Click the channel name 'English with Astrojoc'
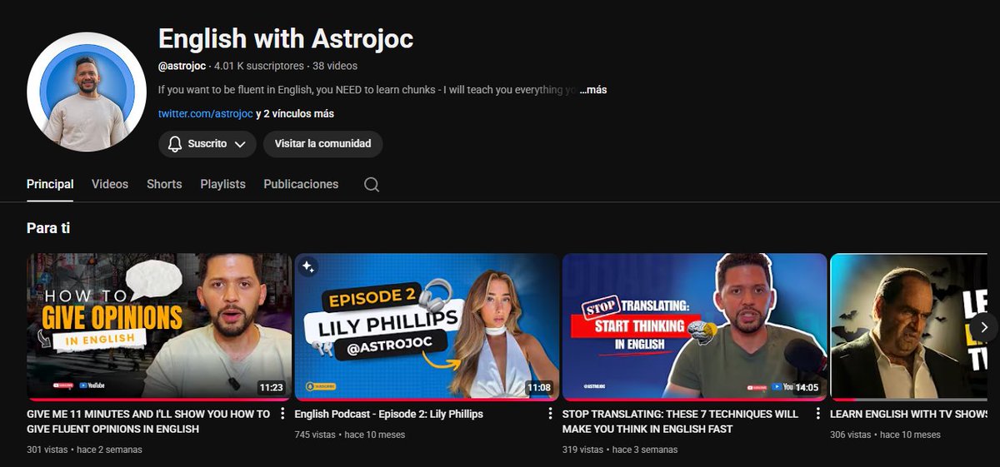Viewport: 1000px width, 467px height. click(286, 39)
